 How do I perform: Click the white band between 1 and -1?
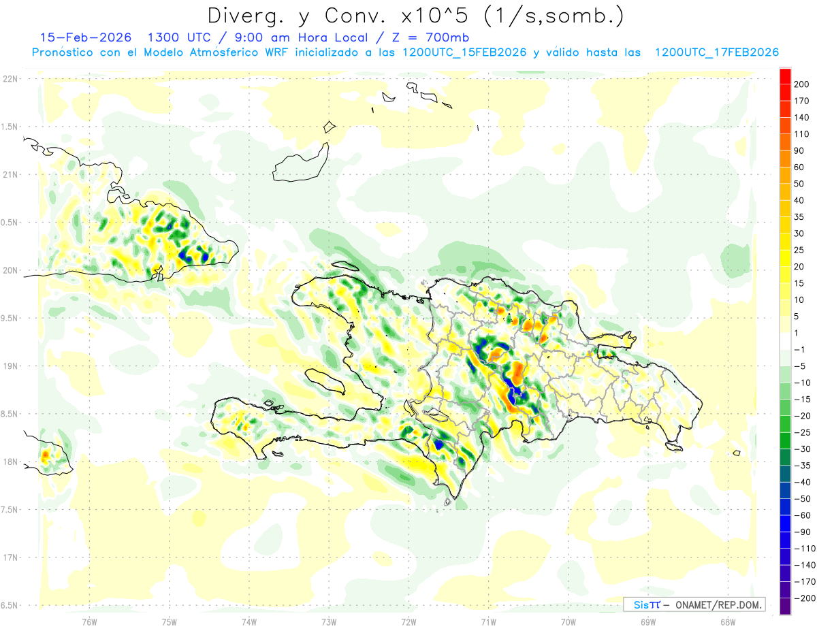tap(786, 341)
